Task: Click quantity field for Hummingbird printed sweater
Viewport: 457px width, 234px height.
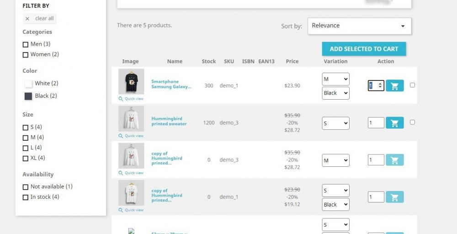Action: pos(376,122)
